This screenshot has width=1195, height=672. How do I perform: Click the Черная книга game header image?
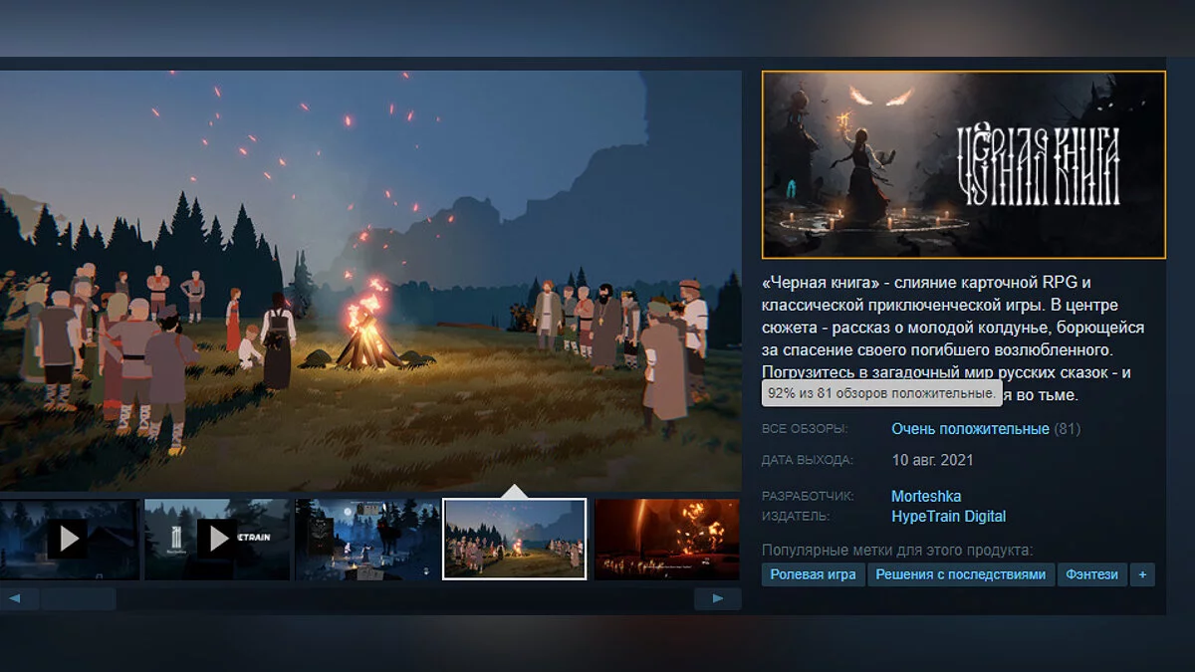[x=963, y=164]
